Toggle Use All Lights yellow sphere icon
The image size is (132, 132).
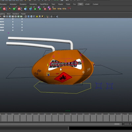point(37,16)
